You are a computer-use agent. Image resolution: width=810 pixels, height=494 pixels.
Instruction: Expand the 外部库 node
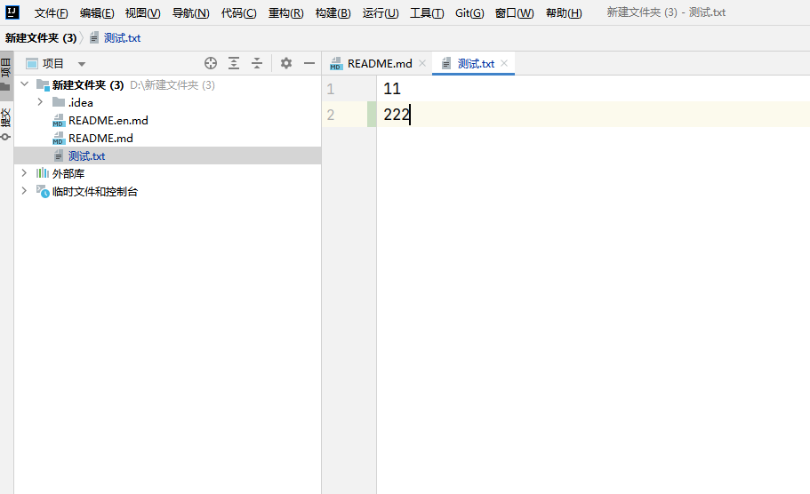pyautogui.click(x=24, y=172)
